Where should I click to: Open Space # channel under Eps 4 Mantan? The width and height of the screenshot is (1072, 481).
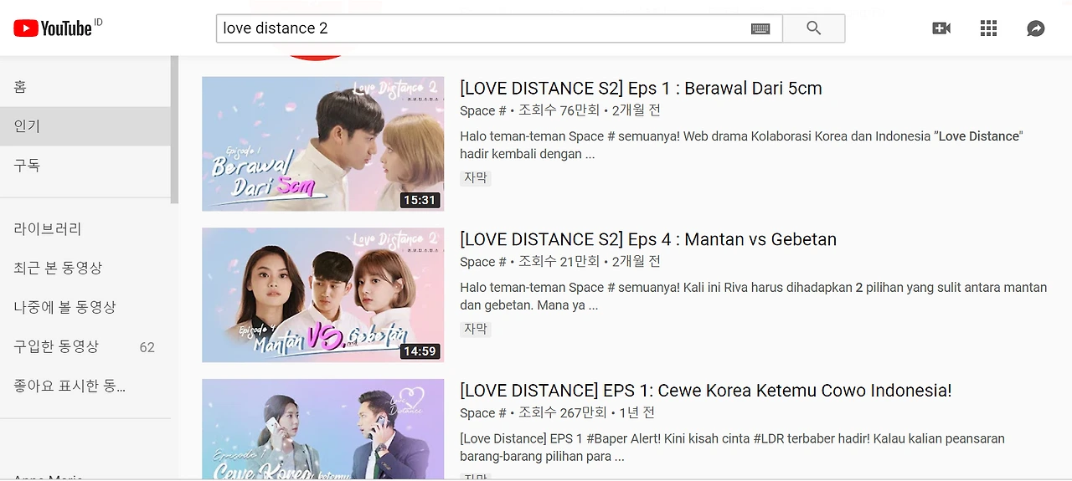pos(483,262)
